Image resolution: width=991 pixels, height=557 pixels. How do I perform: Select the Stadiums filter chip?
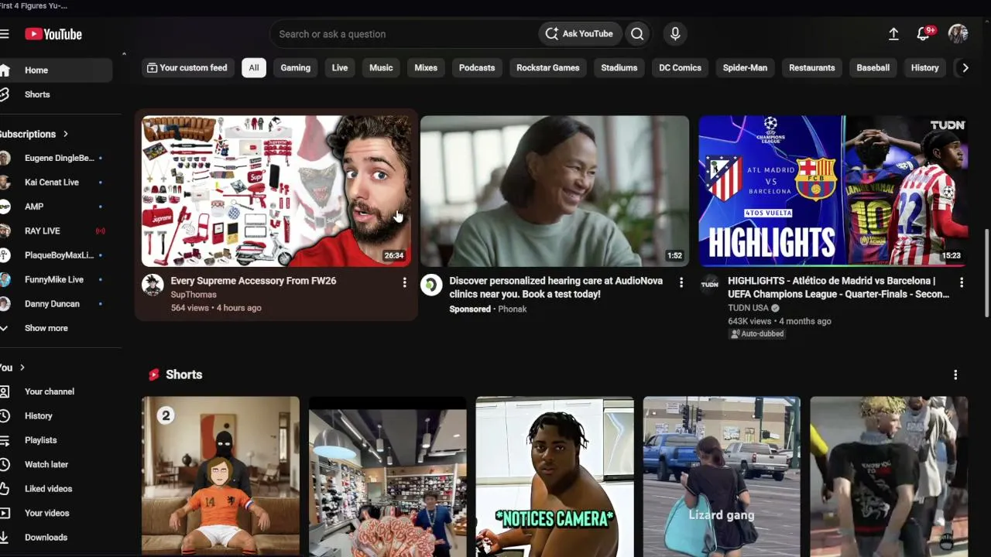pyautogui.click(x=619, y=68)
